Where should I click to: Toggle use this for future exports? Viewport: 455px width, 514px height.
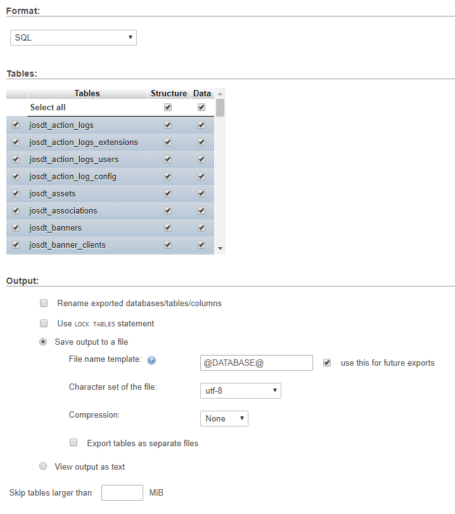pos(327,363)
